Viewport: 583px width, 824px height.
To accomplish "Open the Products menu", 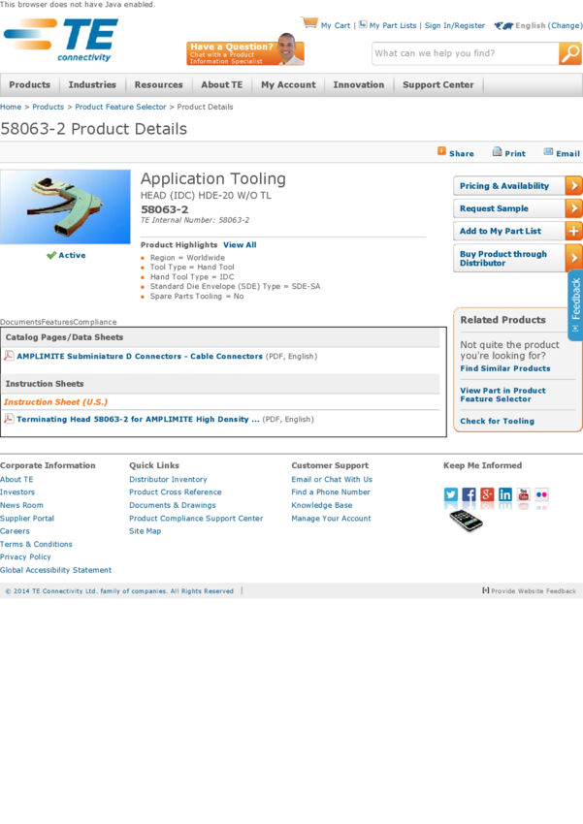I will 29,84.
